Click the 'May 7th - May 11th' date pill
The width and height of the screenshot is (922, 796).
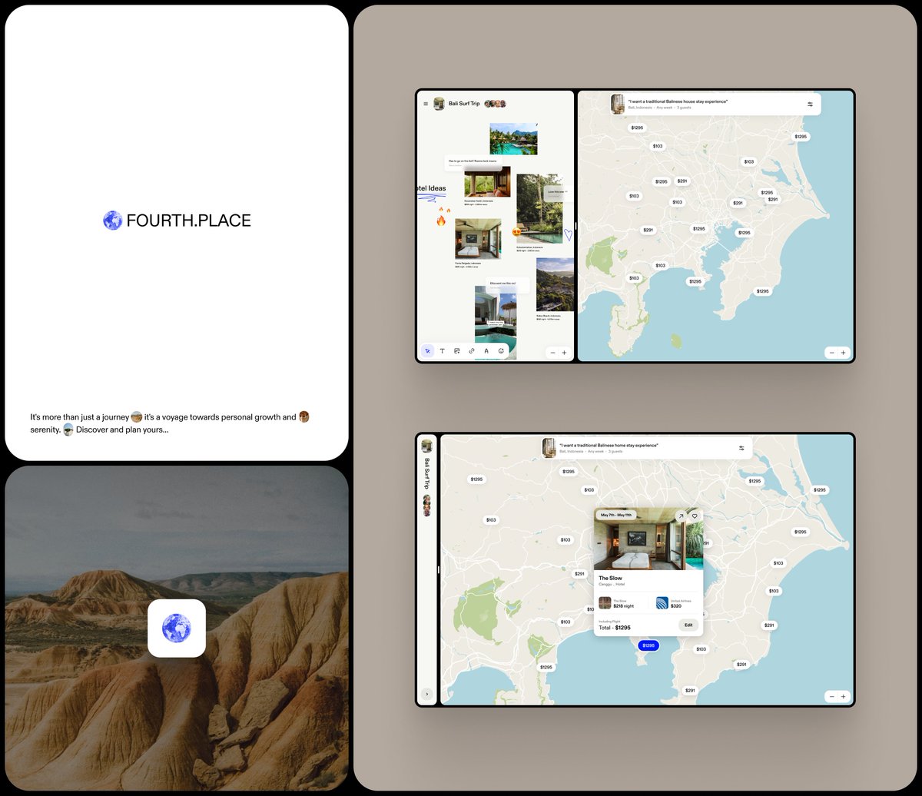click(616, 515)
